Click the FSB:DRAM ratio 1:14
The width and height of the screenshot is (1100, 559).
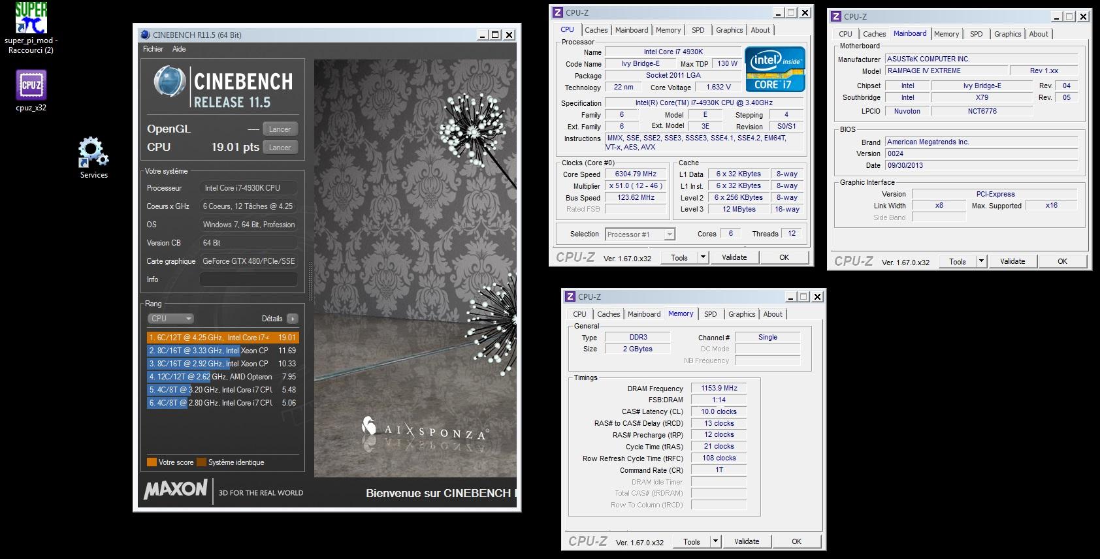point(719,400)
